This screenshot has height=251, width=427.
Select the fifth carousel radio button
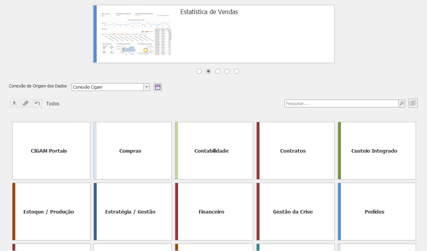click(x=237, y=71)
